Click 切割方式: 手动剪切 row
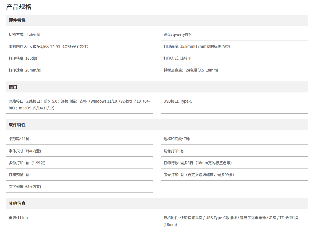The width and height of the screenshot is (319, 229). (x=79, y=34)
